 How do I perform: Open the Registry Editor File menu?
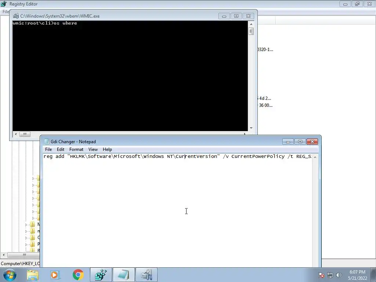coord(5,11)
